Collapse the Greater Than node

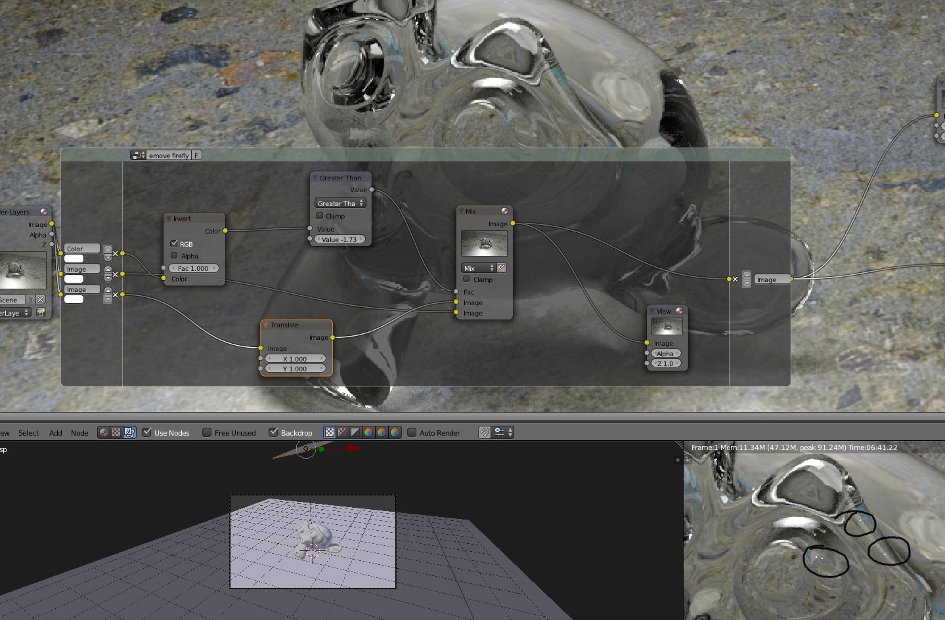point(315,178)
